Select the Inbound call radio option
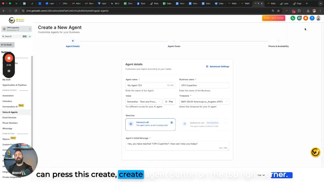324x182 pixels. point(172,123)
